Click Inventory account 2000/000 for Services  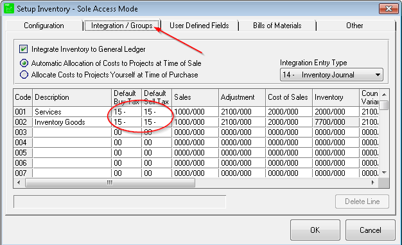(336, 112)
